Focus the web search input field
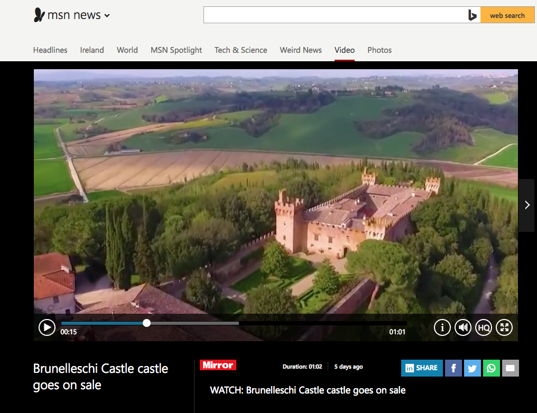Image resolution: width=537 pixels, height=413 pixels. coord(336,15)
